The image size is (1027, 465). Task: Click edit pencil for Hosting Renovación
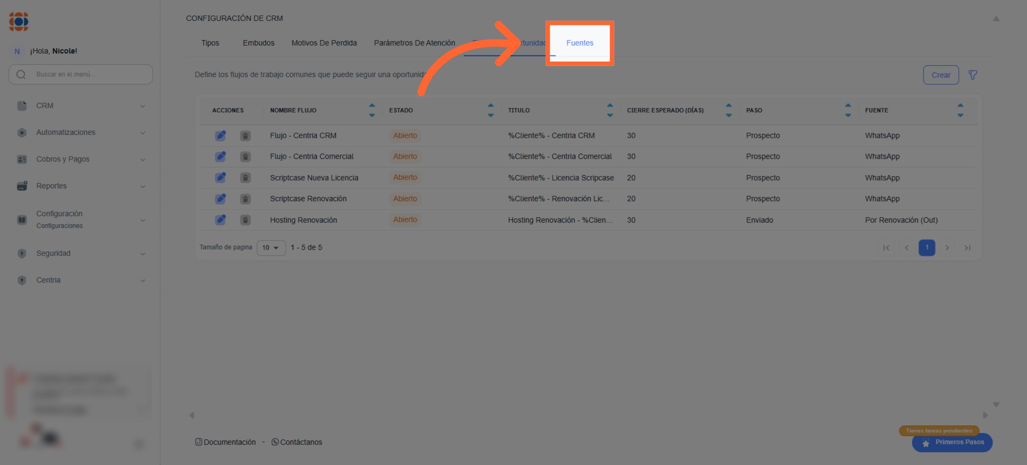click(x=220, y=220)
